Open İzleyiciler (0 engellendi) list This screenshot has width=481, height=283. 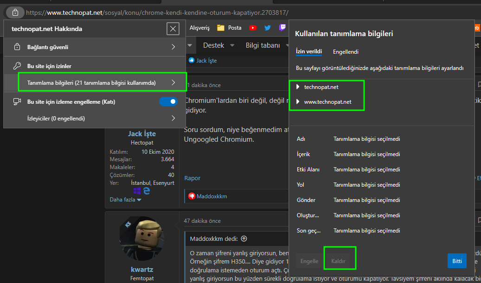tap(95, 118)
